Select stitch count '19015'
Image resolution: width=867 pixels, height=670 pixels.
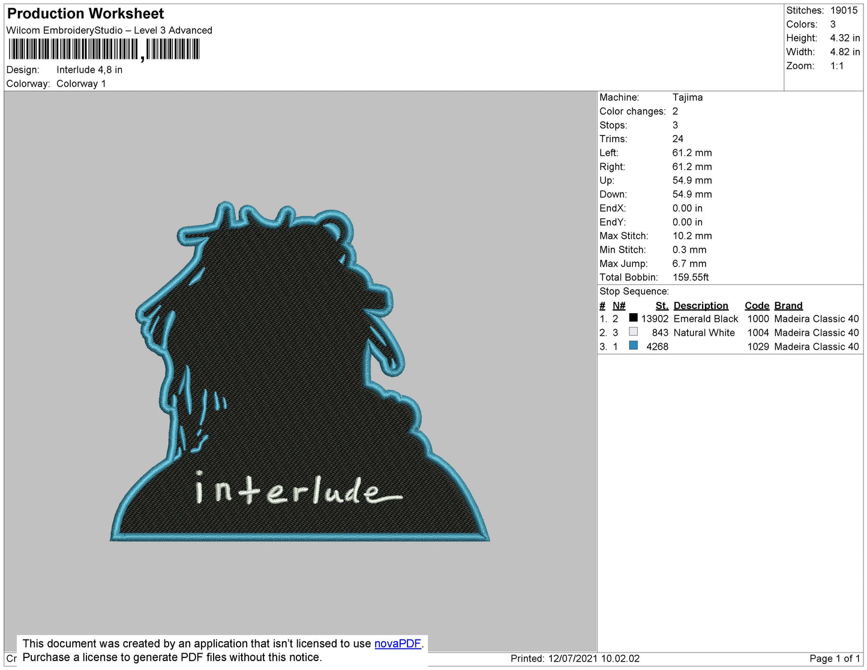pos(844,10)
